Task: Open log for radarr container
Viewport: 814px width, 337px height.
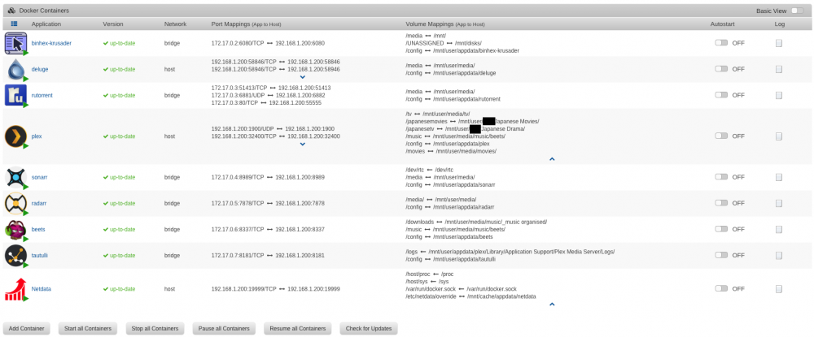Action: (x=779, y=204)
